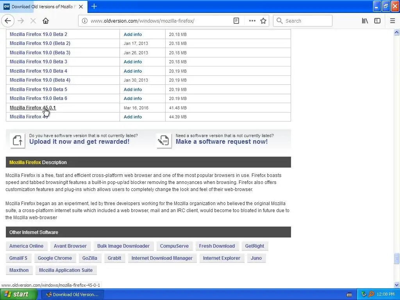Select the Download Old Versions of Mozilla tab
The width and height of the screenshot is (400, 300).
(44, 7)
